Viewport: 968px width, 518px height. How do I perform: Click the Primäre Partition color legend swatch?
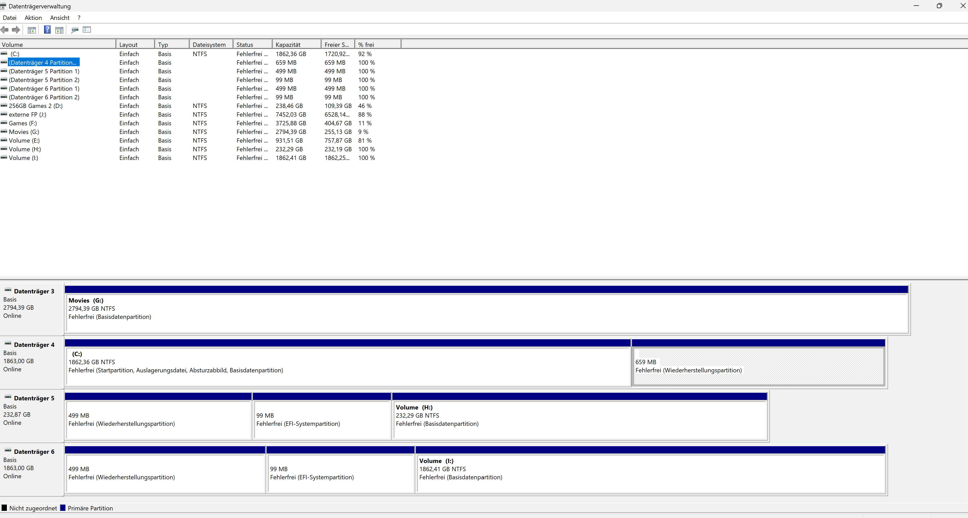pyautogui.click(x=63, y=508)
